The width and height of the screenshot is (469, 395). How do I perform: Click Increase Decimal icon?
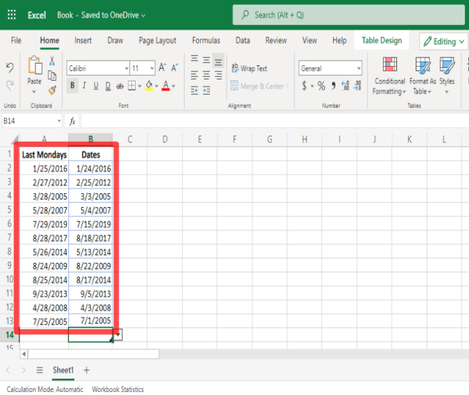click(345, 86)
